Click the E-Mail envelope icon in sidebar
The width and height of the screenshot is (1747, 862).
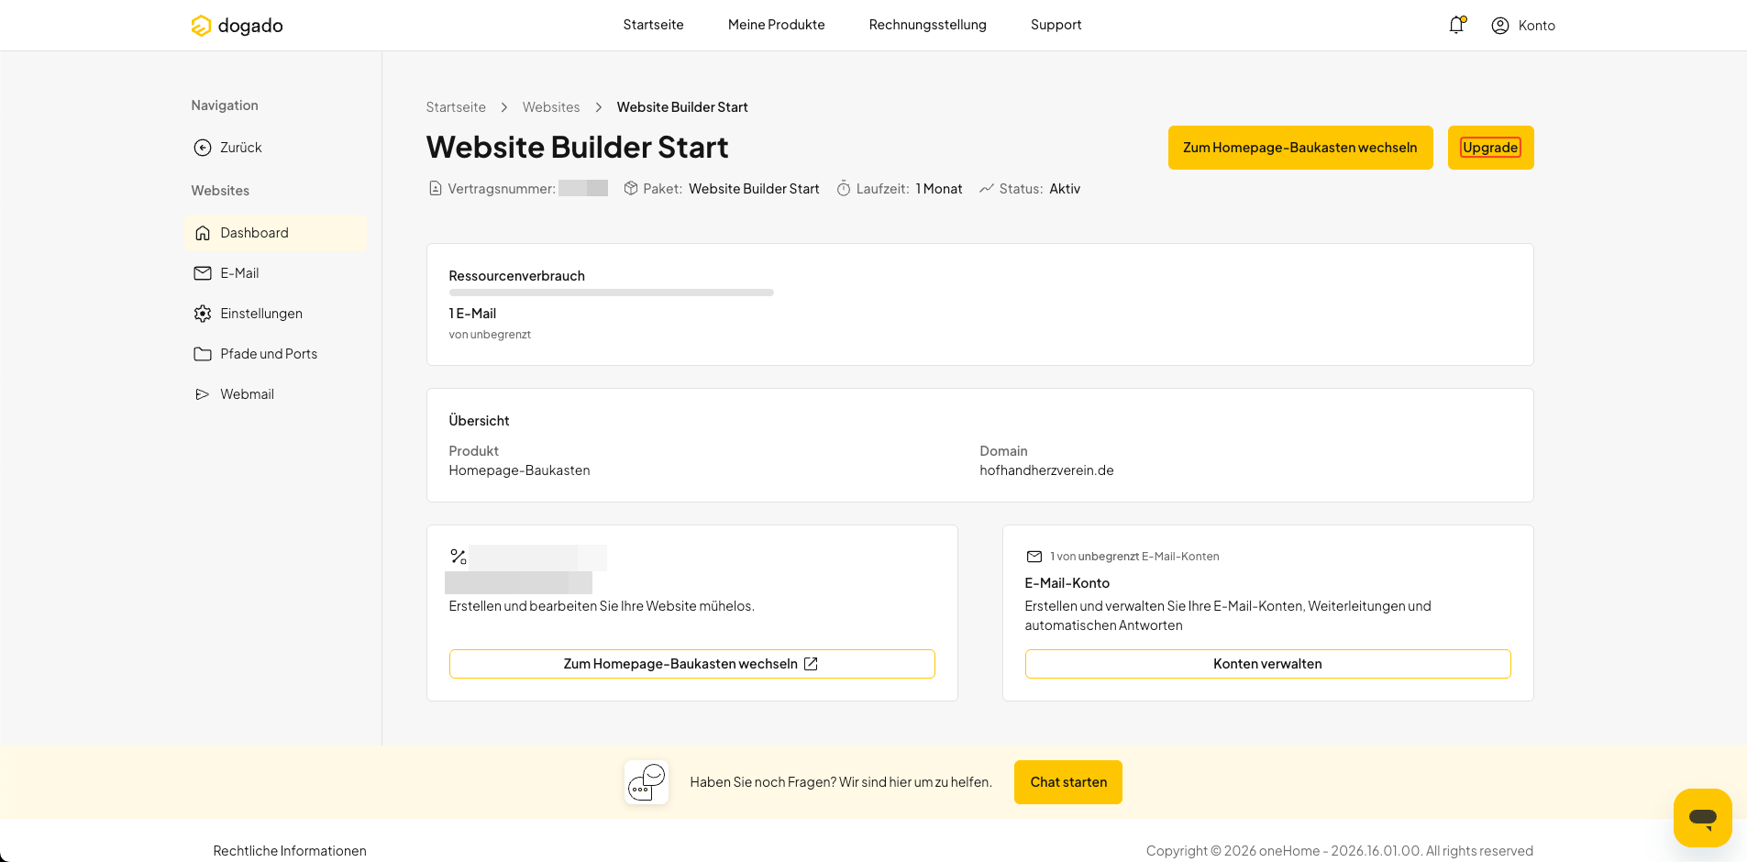203,273
